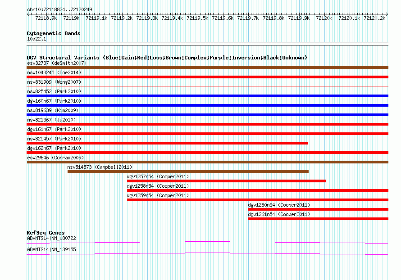This screenshot has height=280, width=401.
Task: Click the dgv1260n54 (Cooper2011) label
Action: 279,205
